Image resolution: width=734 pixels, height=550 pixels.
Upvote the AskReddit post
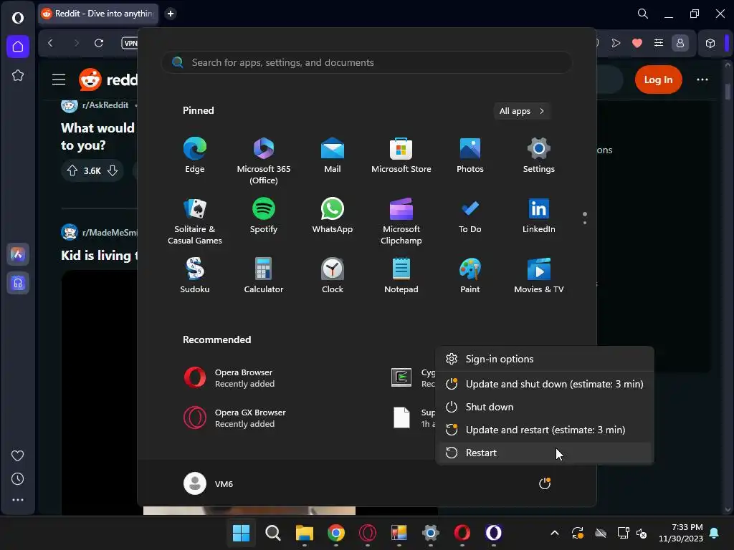(x=72, y=170)
